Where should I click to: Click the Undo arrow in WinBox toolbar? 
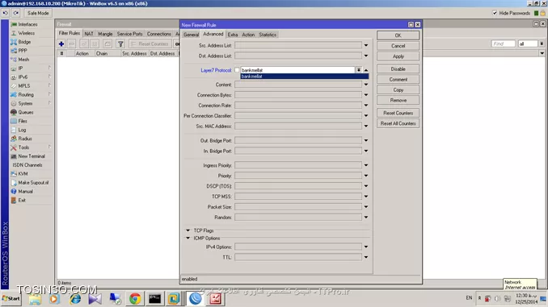(x=6, y=13)
